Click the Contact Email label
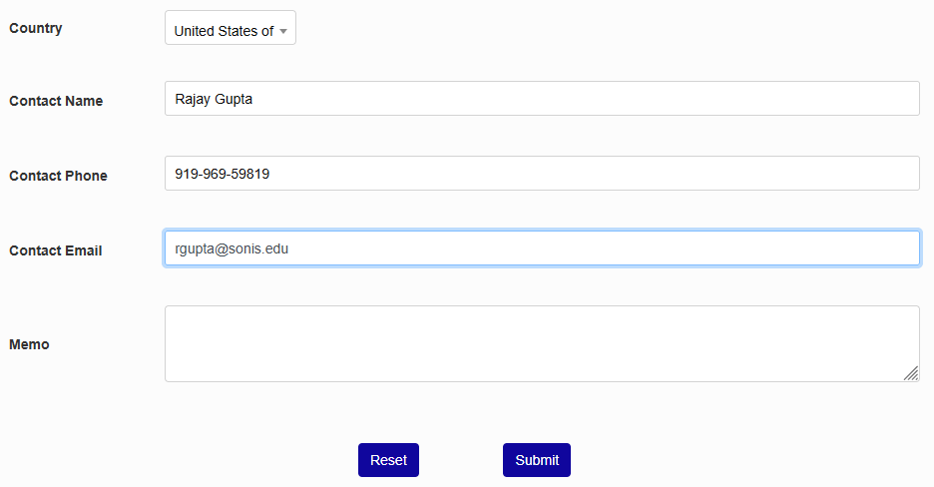 (x=56, y=250)
